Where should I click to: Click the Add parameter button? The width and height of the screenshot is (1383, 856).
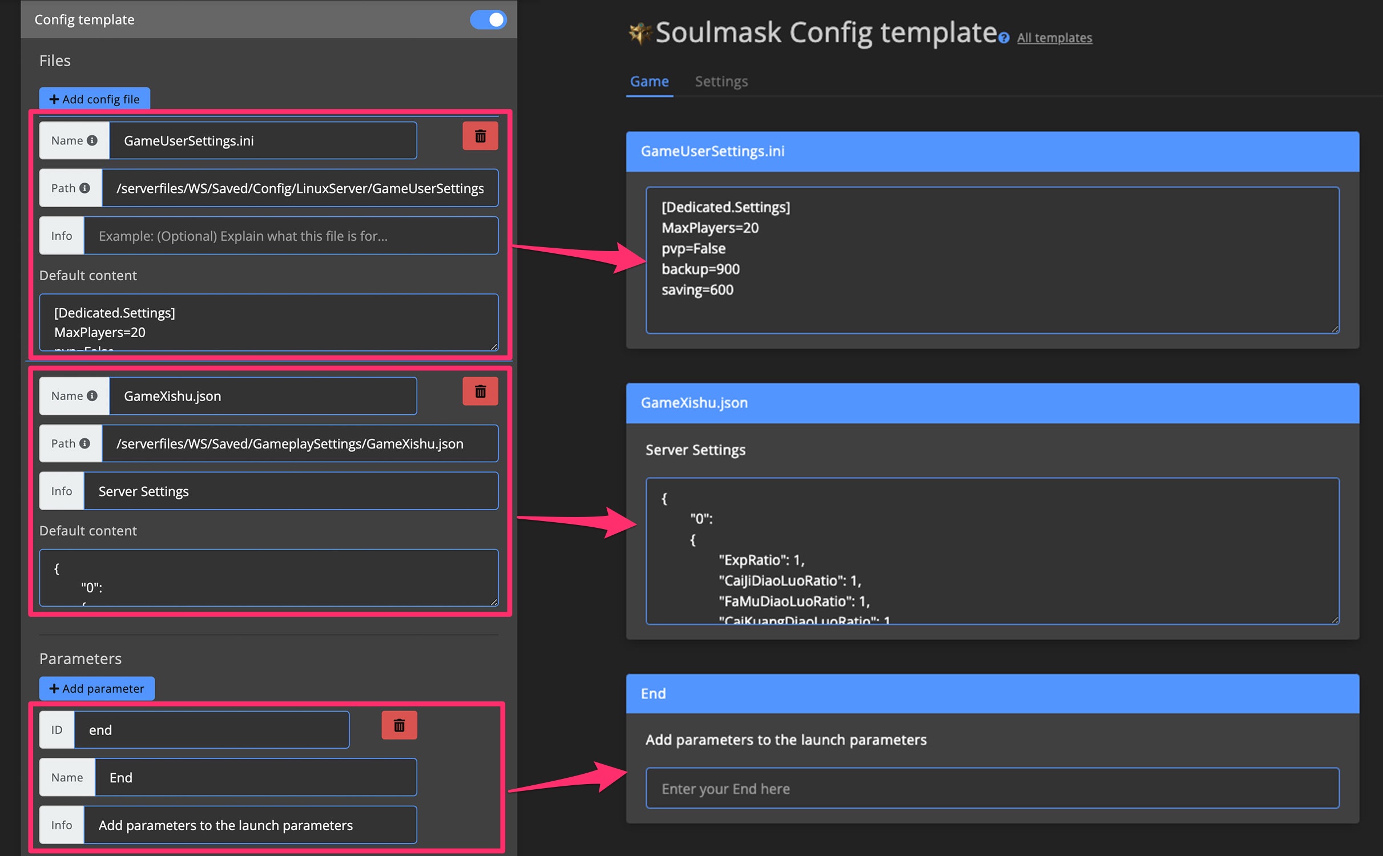coord(96,688)
